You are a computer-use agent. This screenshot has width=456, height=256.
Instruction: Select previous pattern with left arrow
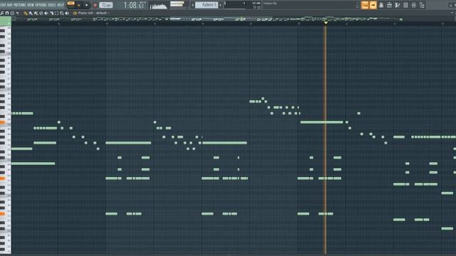(192, 5)
